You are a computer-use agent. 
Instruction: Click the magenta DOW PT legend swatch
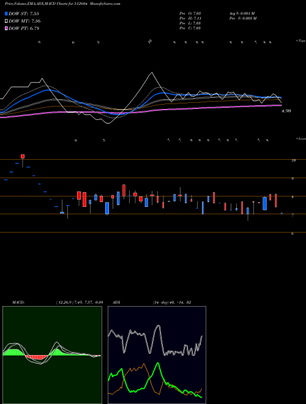tap(6, 28)
